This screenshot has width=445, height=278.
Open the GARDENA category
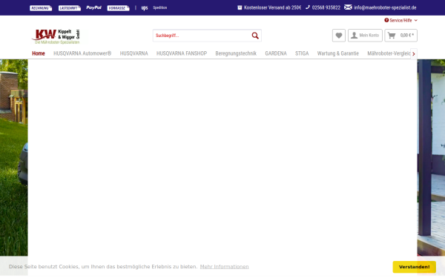pos(276,53)
